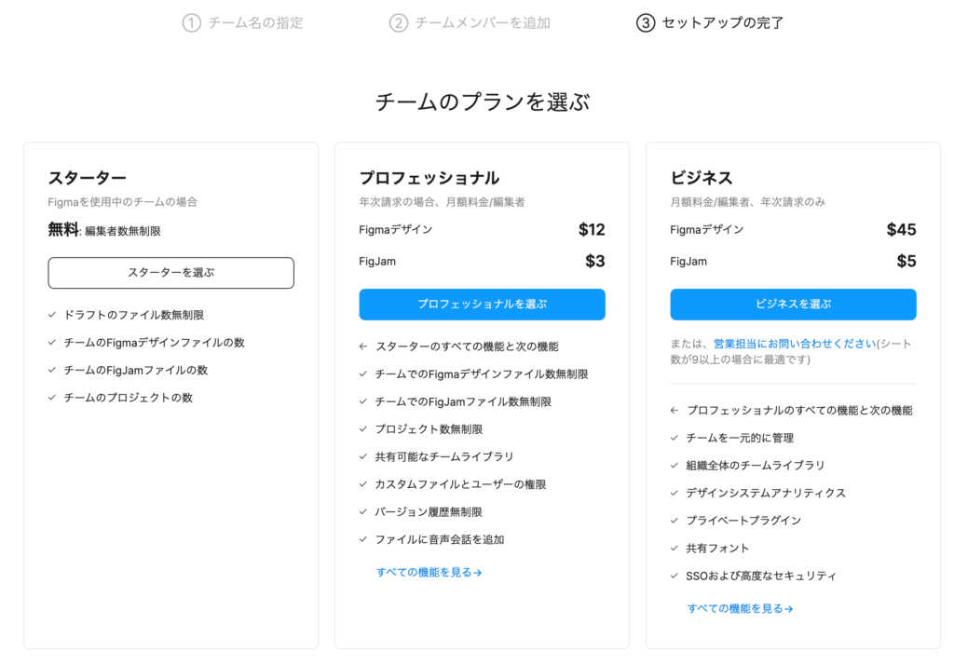Screen dimensions: 954x665
Task: Click the step 3 circle number icon
Action: (646, 22)
